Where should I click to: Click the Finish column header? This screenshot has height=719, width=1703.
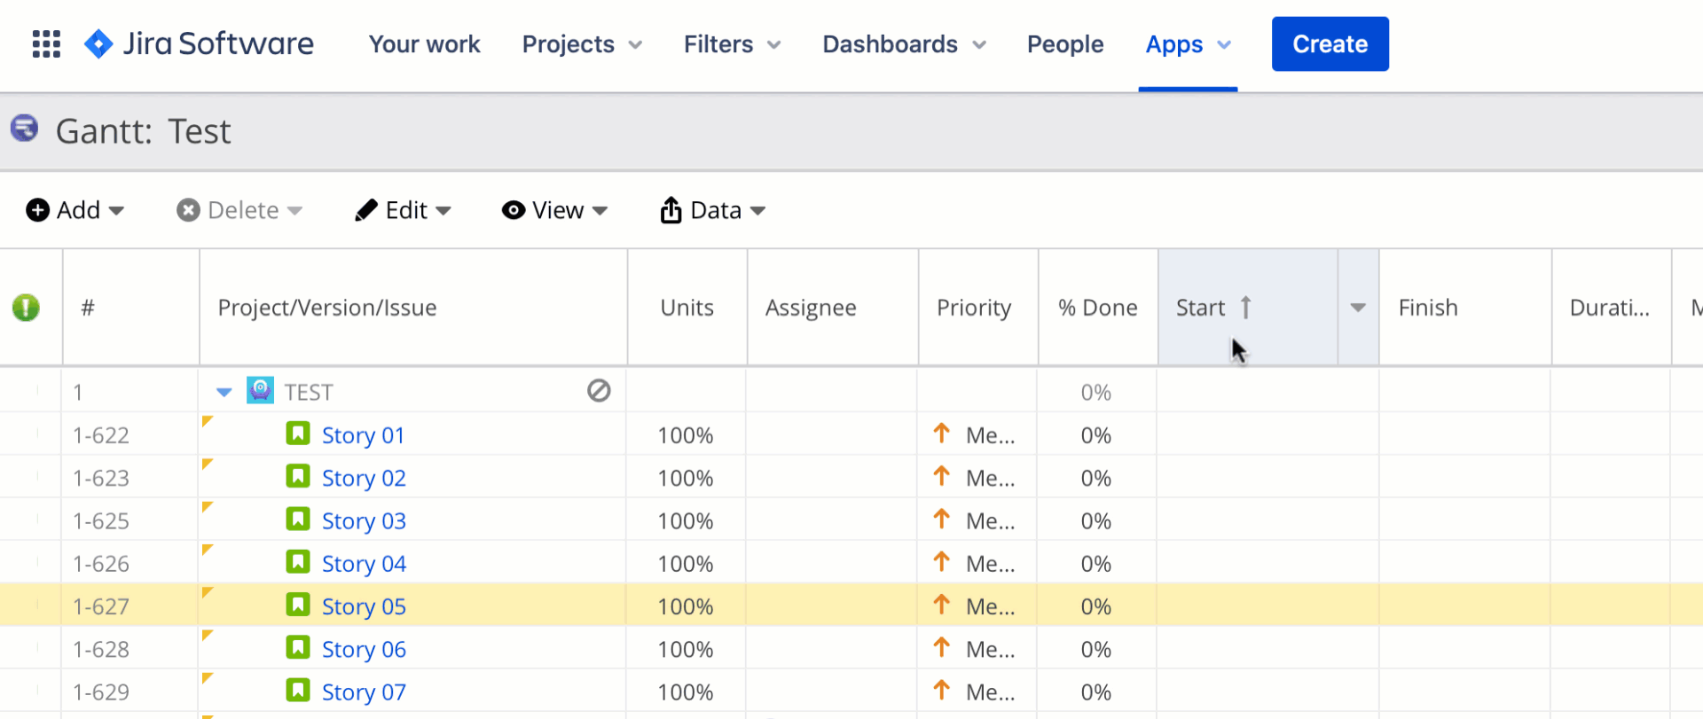(1428, 308)
